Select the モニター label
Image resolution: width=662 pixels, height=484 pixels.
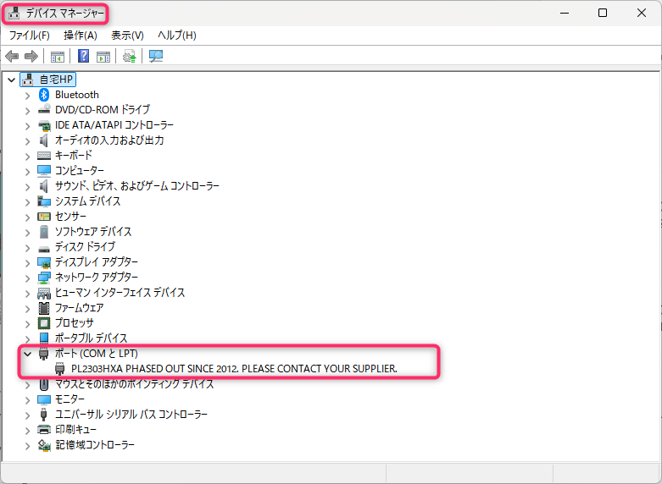point(70,399)
